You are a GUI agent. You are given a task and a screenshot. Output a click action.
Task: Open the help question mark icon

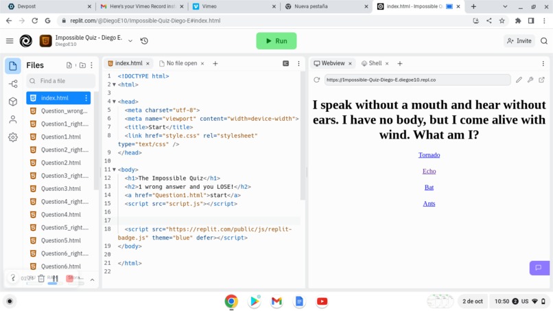(x=13, y=278)
